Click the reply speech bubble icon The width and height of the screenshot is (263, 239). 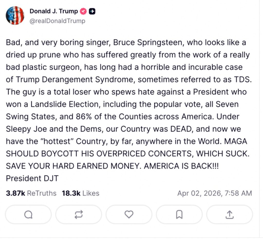click(x=28, y=214)
